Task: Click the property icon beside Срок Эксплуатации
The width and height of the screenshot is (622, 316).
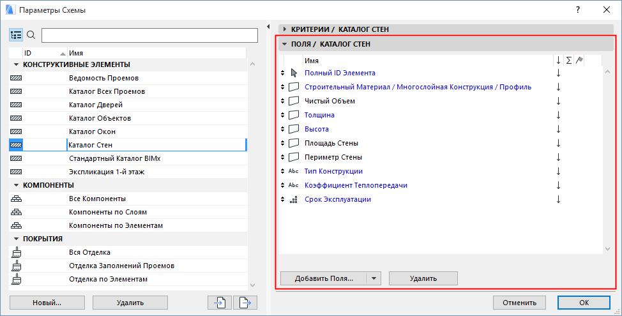Action: point(294,199)
